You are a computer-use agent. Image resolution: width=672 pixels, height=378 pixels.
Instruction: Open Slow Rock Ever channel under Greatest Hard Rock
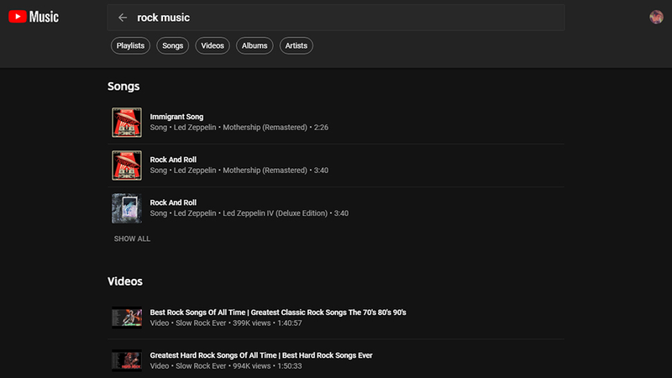(201, 366)
